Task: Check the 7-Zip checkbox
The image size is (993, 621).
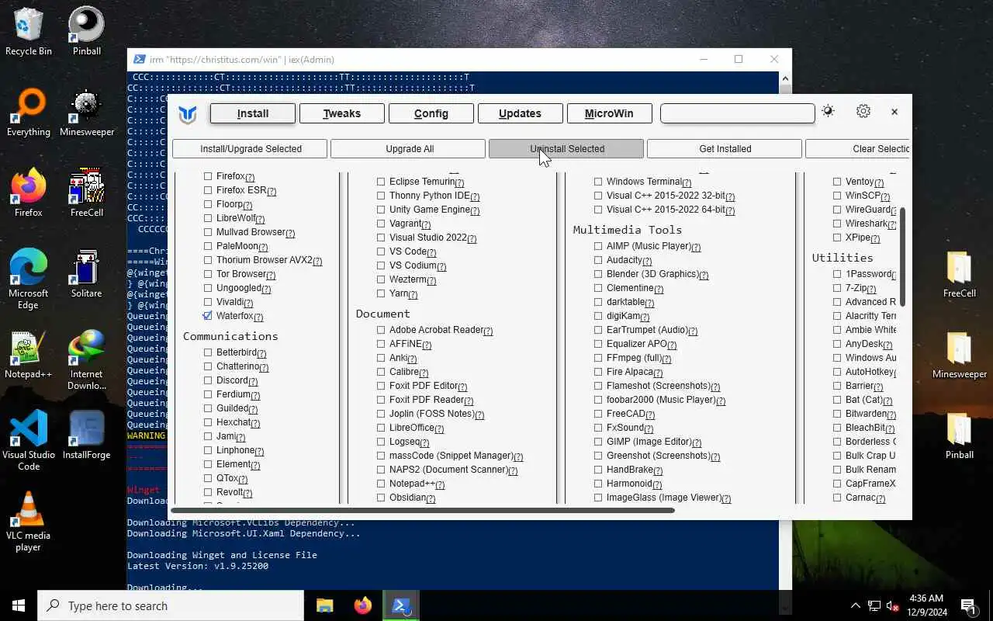Action: tap(837, 288)
